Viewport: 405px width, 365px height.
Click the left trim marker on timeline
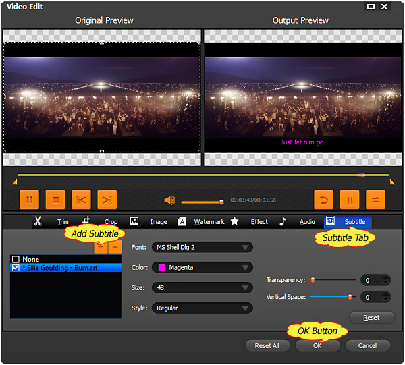[x=15, y=182]
